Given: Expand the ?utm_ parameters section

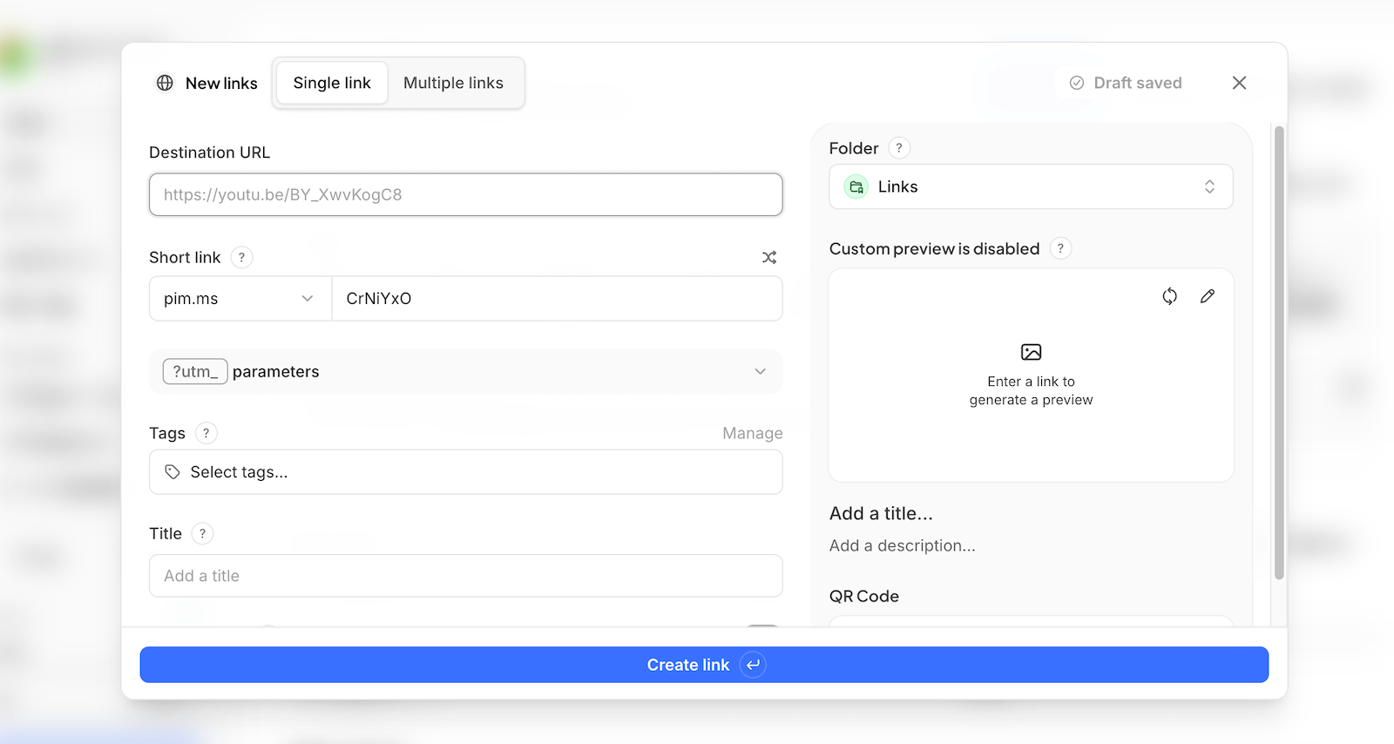Looking at the screenshot, I should (x=465, y=371).
